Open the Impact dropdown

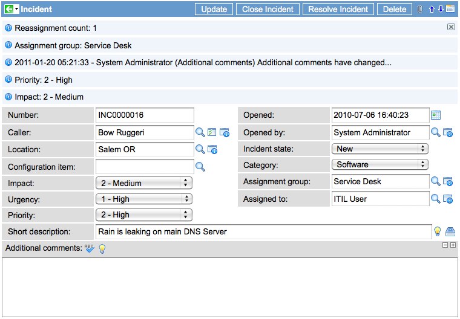click(144, 183)
